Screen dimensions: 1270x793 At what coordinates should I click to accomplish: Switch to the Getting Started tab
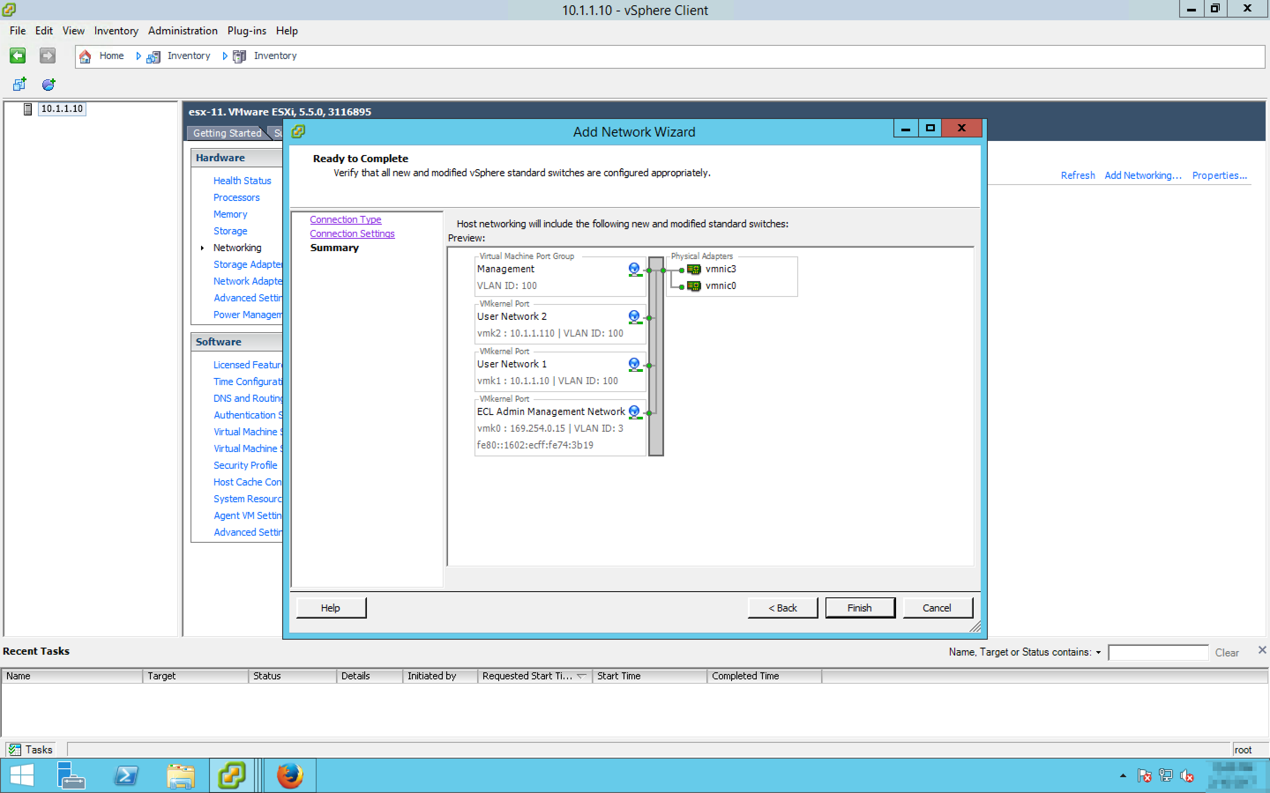[x=227, y=133]
